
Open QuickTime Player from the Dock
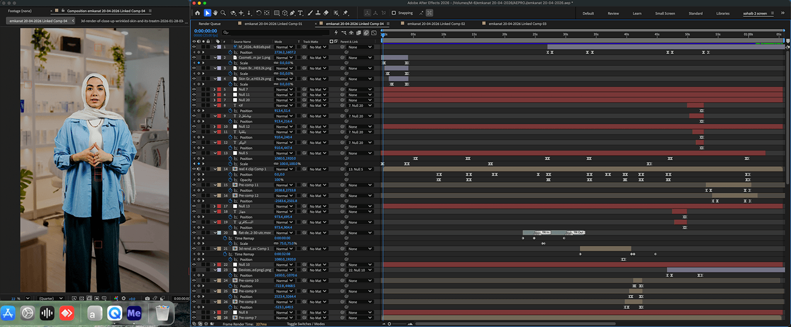115,313
